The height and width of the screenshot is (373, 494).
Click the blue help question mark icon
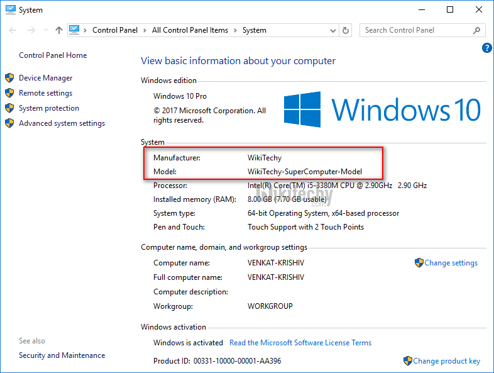(486, 48)
